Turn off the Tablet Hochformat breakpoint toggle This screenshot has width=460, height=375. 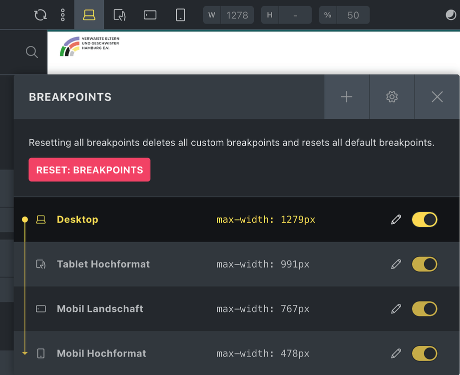pyautogui.click(x=424, y=264)
